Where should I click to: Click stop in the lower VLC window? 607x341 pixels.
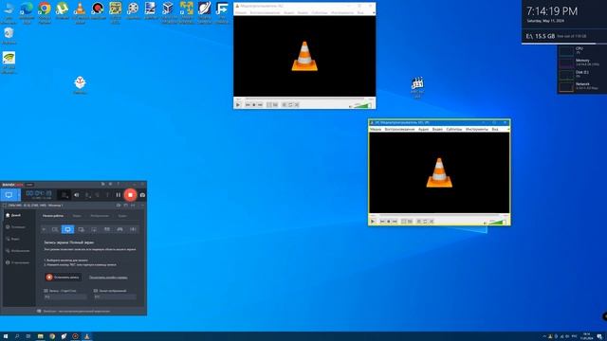(389, 222)
